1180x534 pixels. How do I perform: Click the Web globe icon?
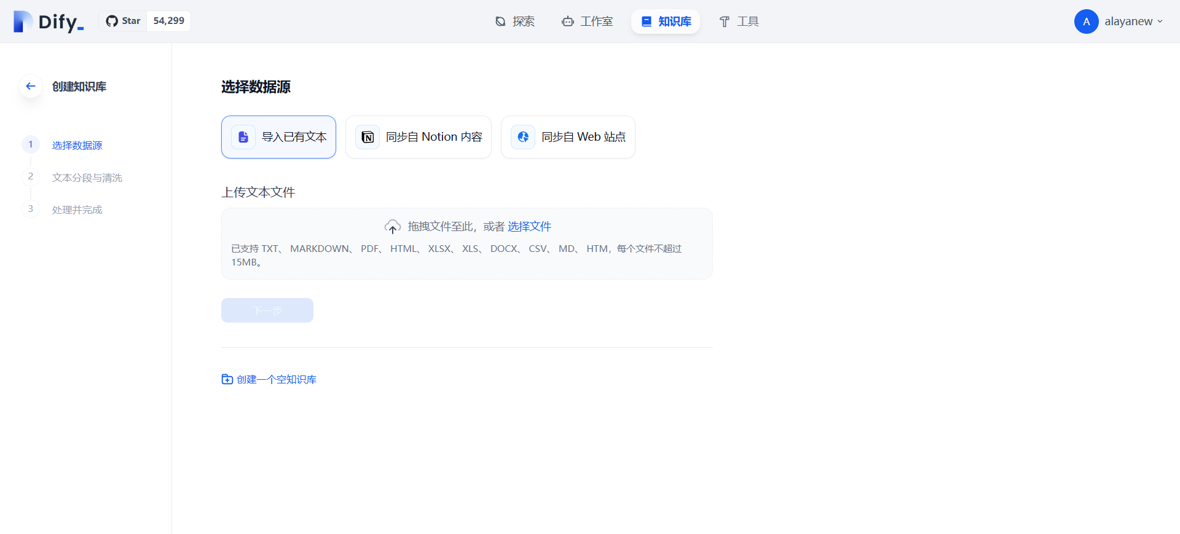point(523,137)
